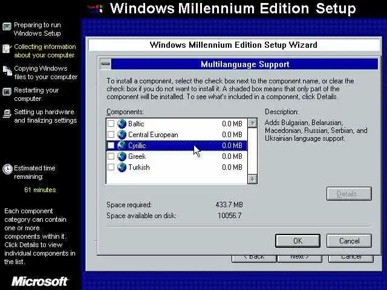This screenshot has width=387, height=290.
Task: Click the 10056.7 space available value
Action: click(230, 216)
